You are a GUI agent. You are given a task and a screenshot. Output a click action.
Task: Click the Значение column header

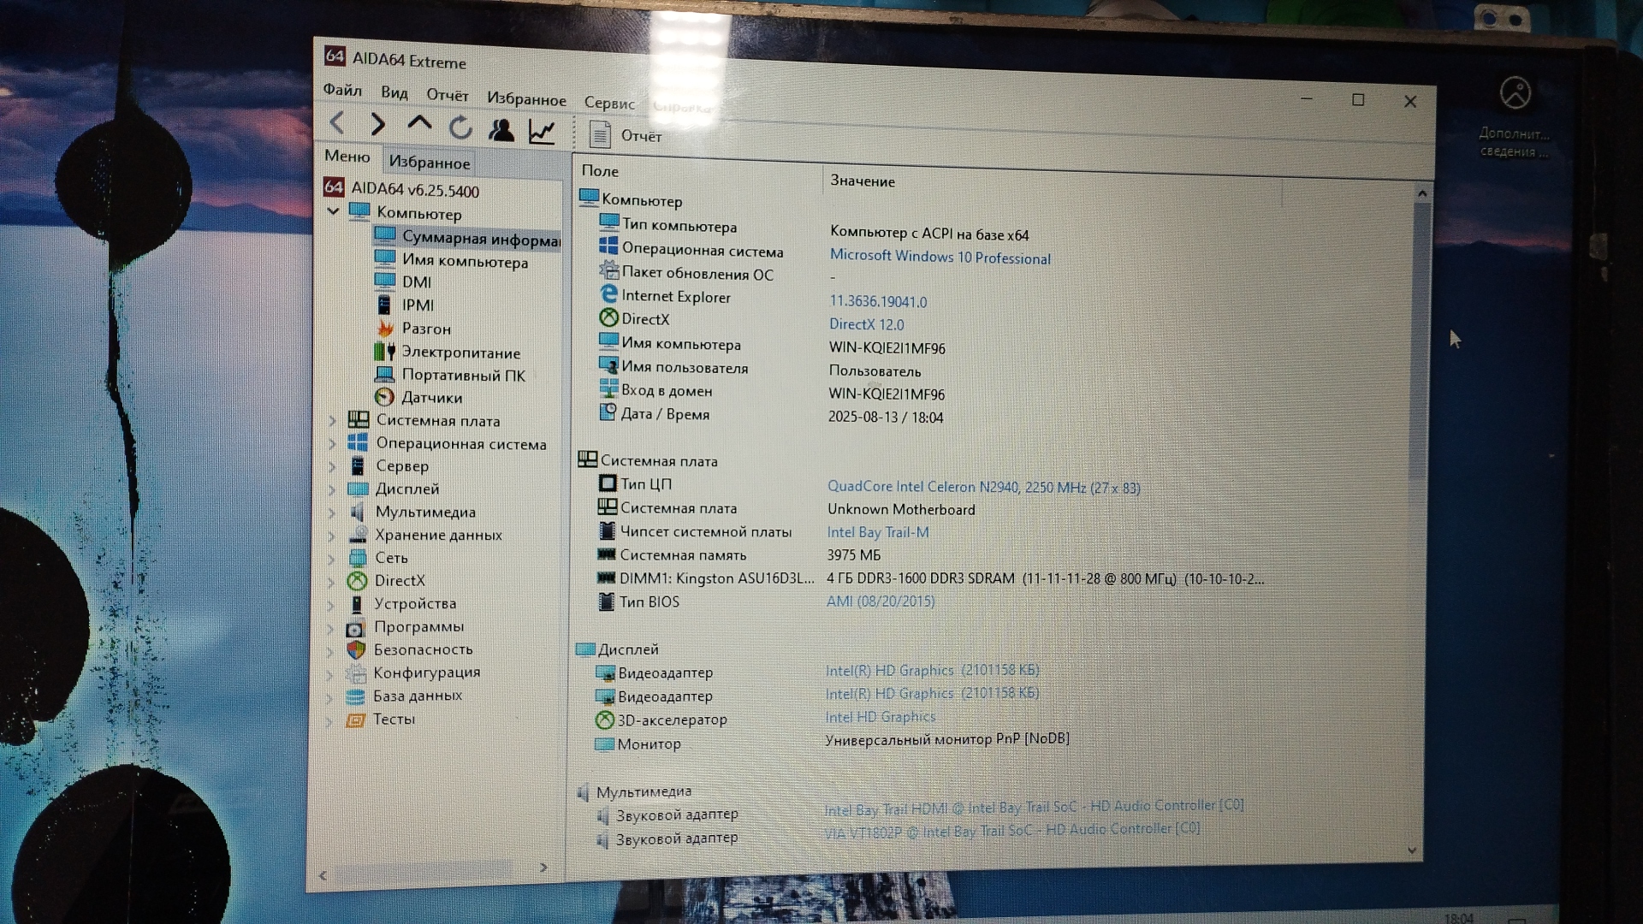pyautogui.click(x=863, y=181)
